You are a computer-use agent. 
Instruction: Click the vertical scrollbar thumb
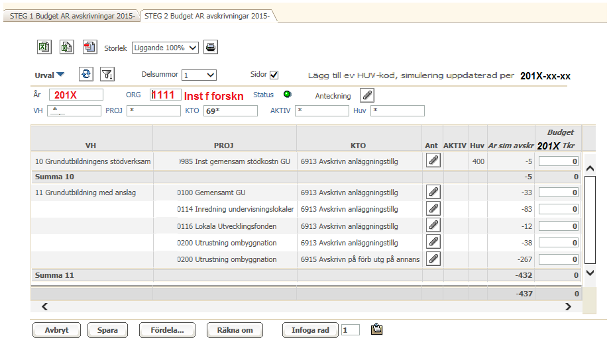(590, 220)
